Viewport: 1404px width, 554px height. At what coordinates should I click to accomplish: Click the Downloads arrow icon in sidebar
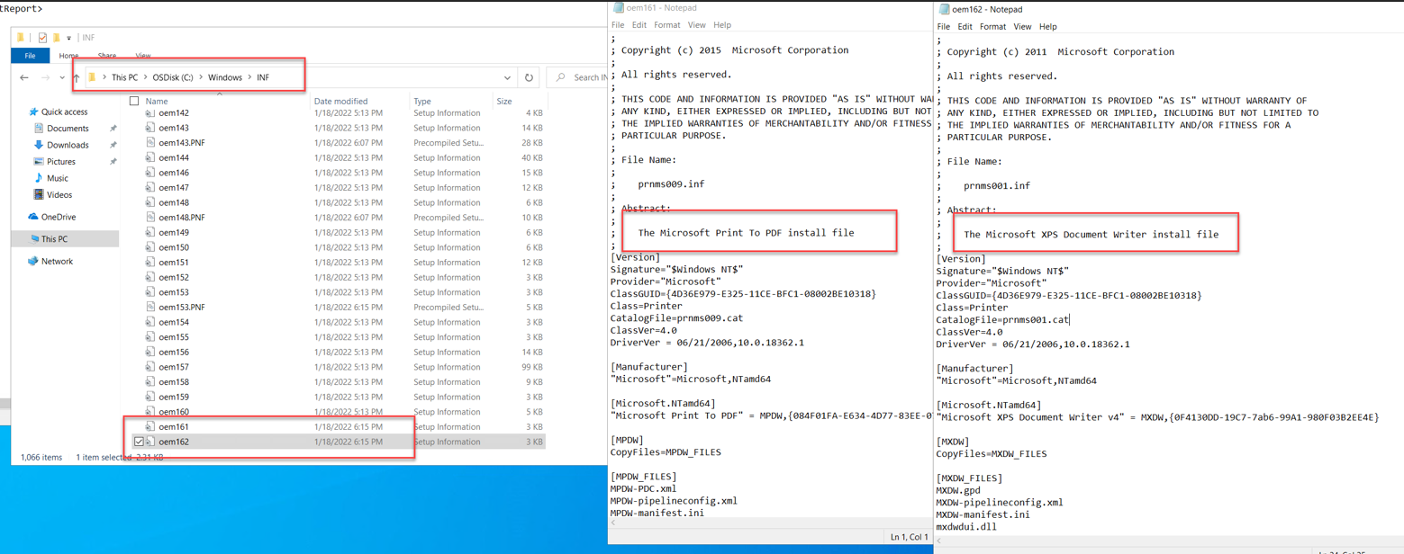point(39,145)
